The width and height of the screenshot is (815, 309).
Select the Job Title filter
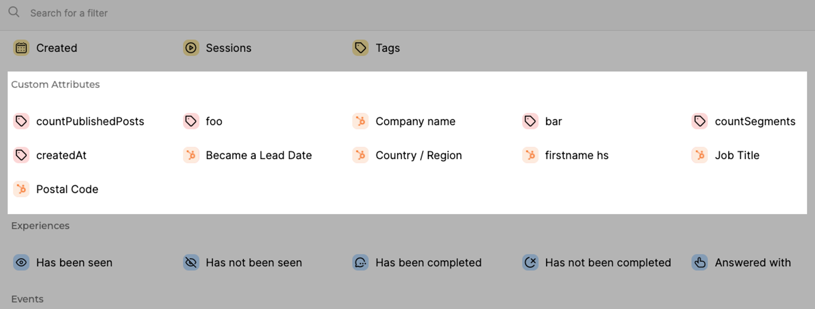[737, 155]
